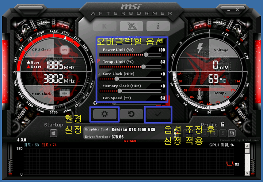Screen dimensions: 263x182
Task: Open settings with the gear button
Action: tap(105, 114)
